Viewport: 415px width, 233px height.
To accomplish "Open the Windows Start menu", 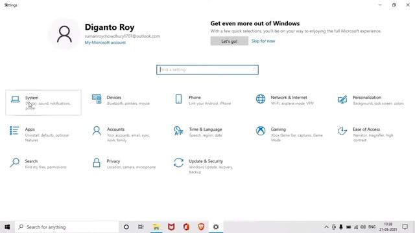I will pos(7,227).
